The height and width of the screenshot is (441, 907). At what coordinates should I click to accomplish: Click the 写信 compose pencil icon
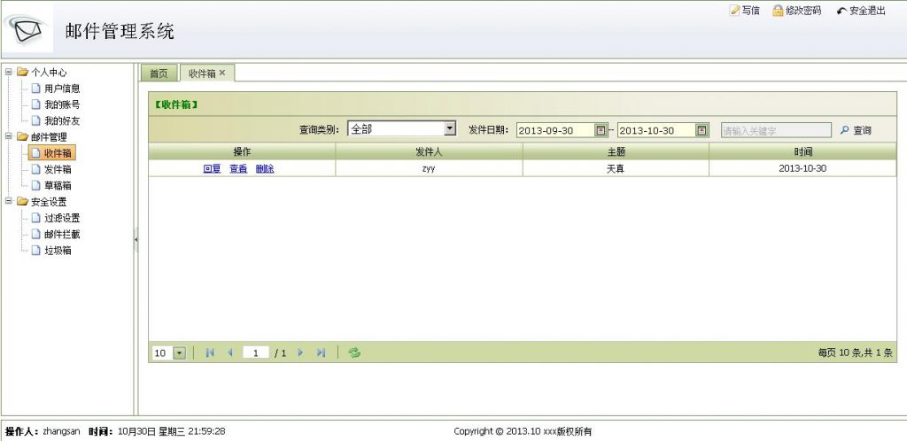click(734, 11)
